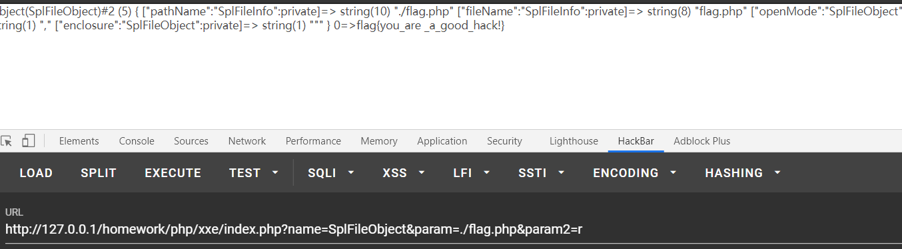Open the Sources tab
This screenshot has width=902, height=249.
[x=191, y=141]
